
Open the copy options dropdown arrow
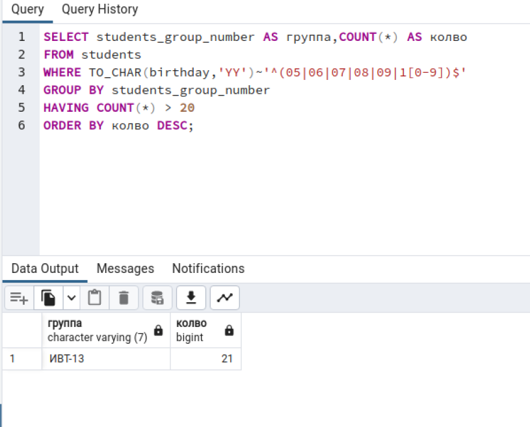(72, 298)
